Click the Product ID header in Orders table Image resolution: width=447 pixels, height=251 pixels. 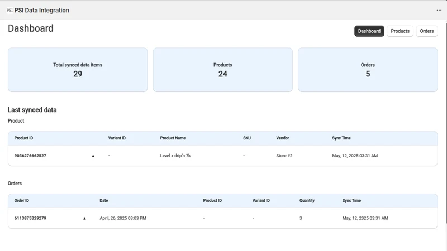[x=212, y=201]
